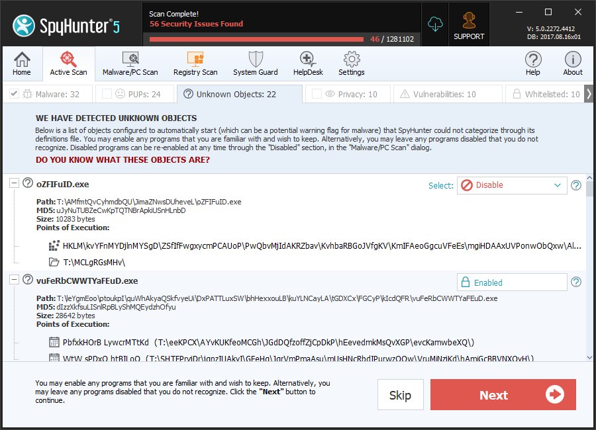596x430 pixels.
Task: Click the Next button
Action: click(503, 395)
